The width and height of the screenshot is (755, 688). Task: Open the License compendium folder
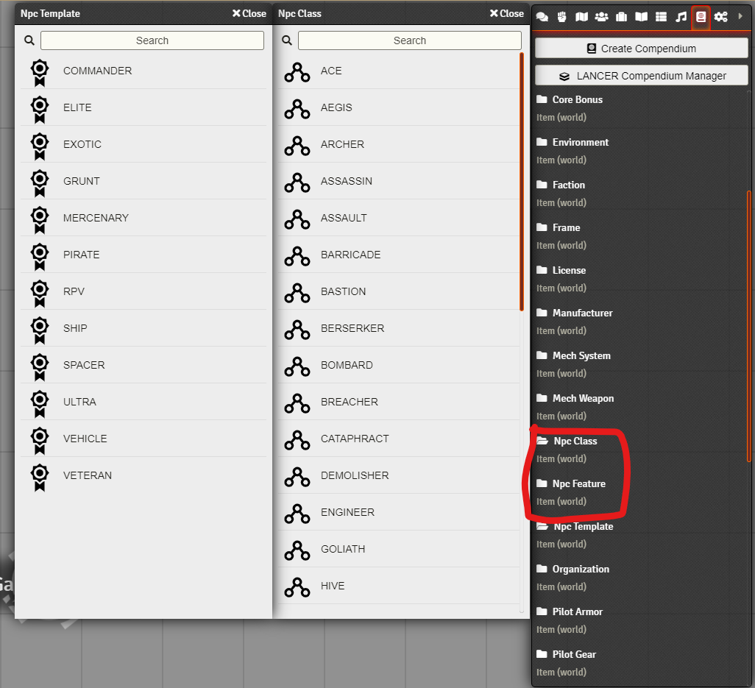coord(569,271)
